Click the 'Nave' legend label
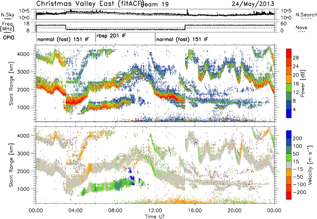This screenshot has width=317, height=219. tap(301, 28)
